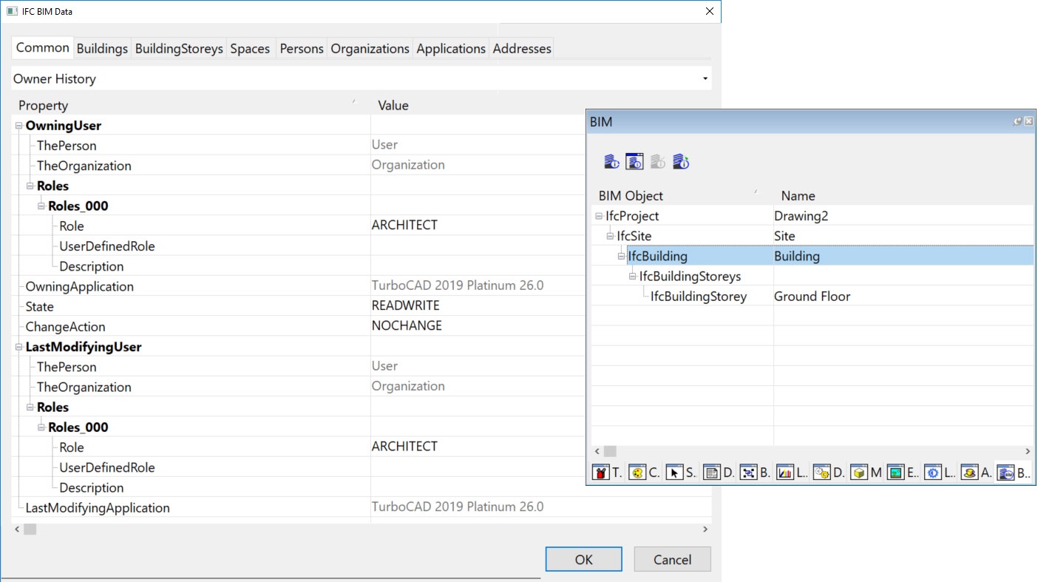
Task: Open the yellow cube palette tab
Action: [x=858, y=473]
